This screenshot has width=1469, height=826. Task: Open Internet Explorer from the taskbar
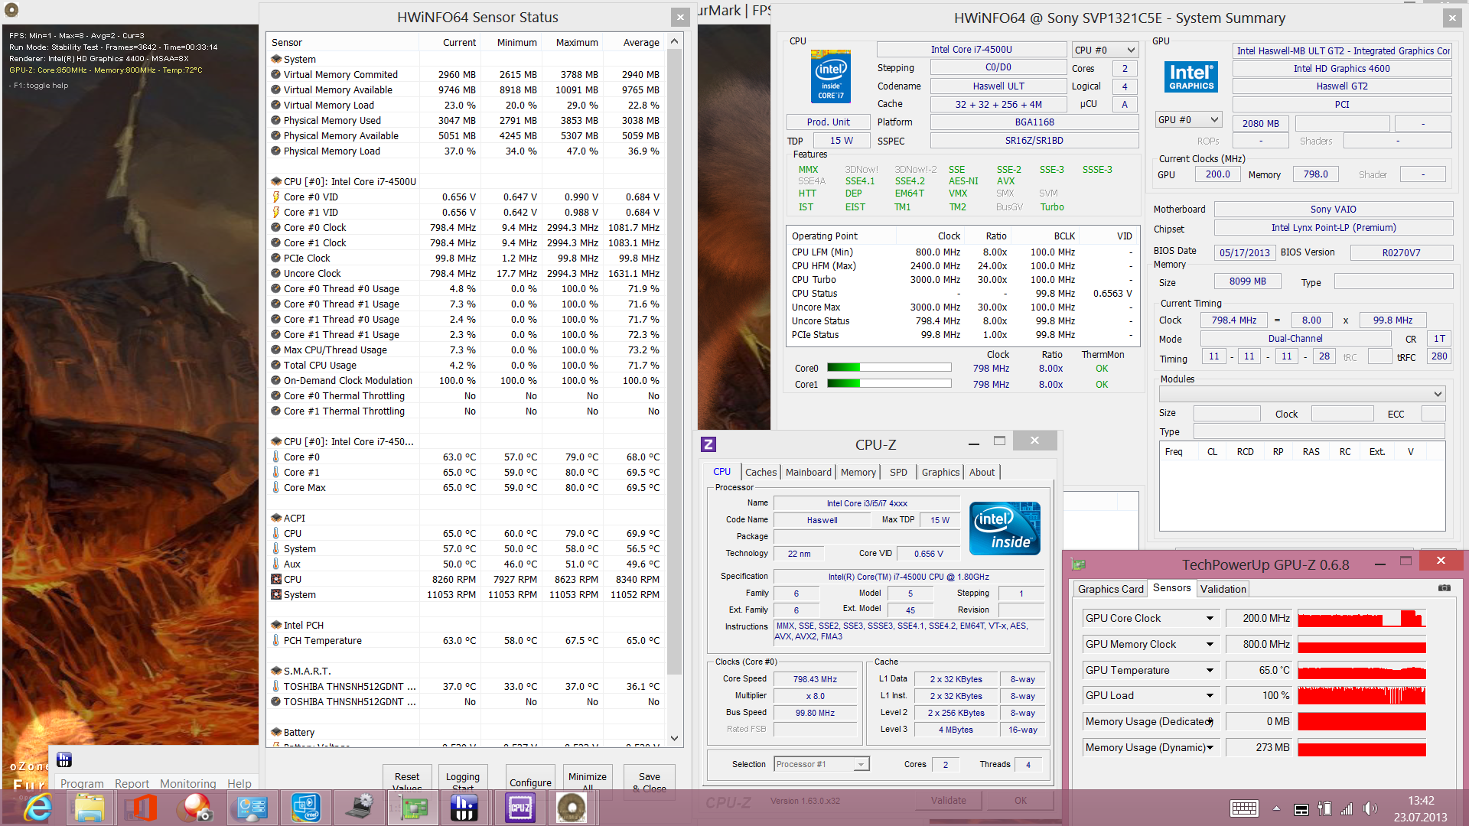tap(37, 808)
